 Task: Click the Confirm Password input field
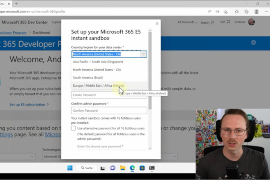(x=109, y=110)
